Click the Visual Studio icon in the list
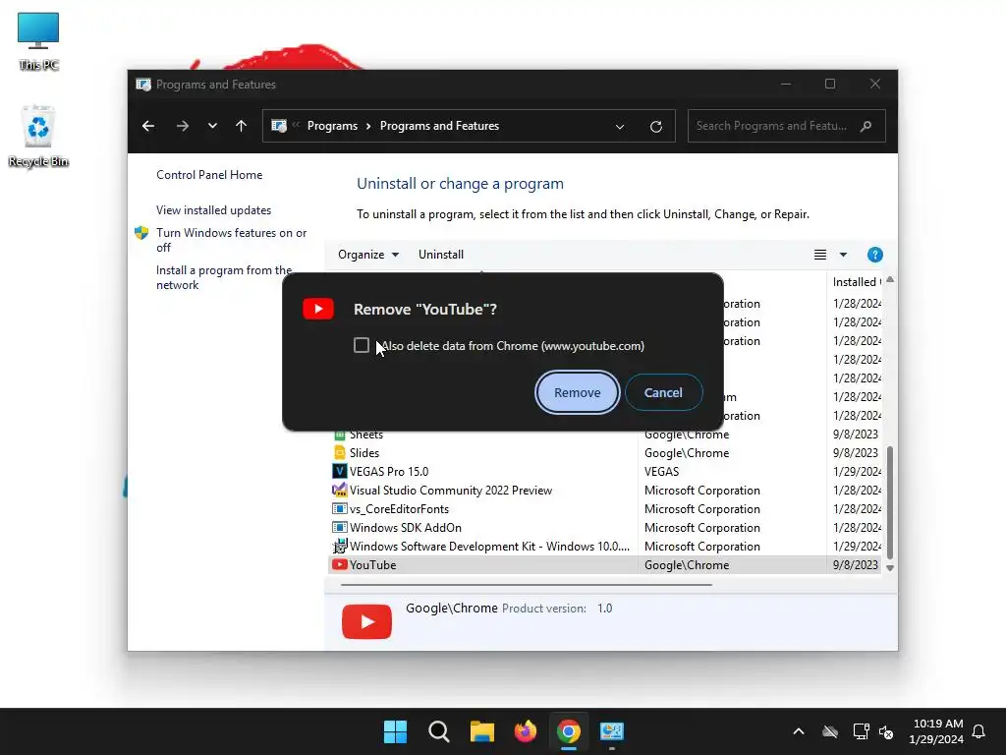Viewport: 1006px width, 755px height. (339, 490)
